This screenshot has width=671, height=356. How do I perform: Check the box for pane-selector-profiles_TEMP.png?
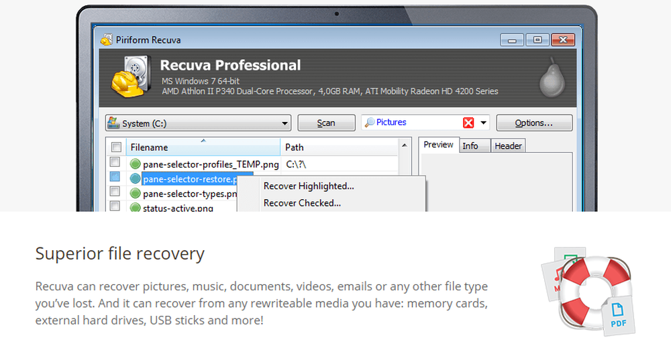point(115,162)
